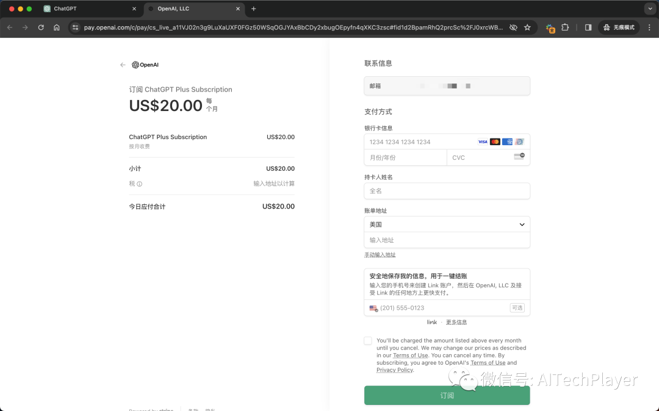Switch to the ChatGPT tab
Screen dimensions: 659x411
coord(90,9)
